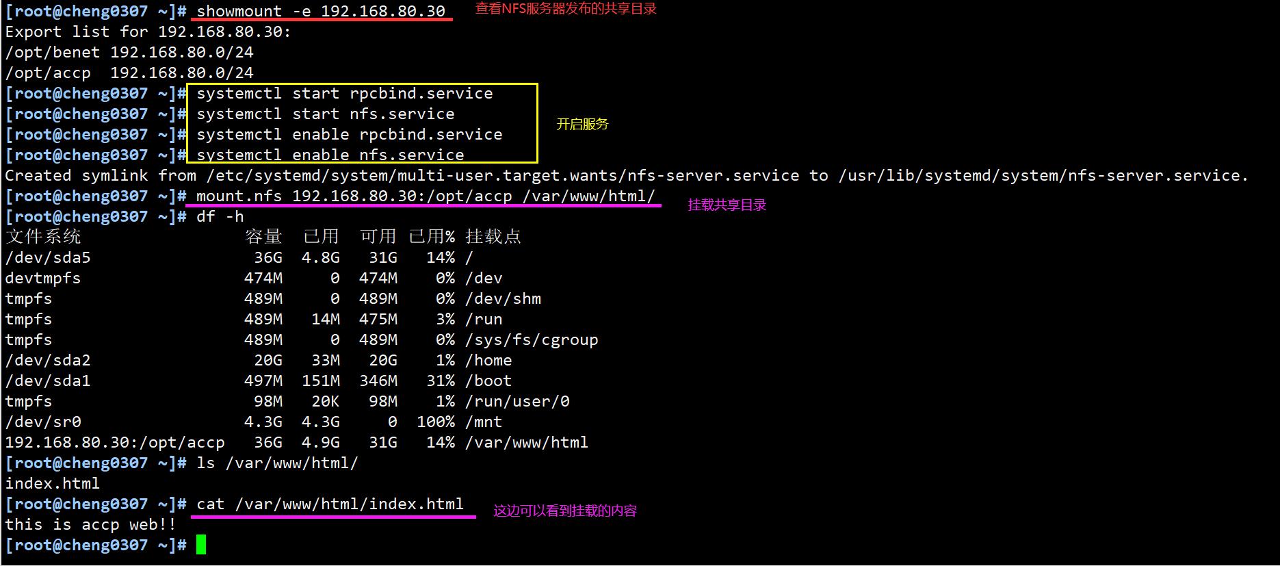
Task: Click the '/sys/fs/cgroup' mount point
Action: coord(532,339)
